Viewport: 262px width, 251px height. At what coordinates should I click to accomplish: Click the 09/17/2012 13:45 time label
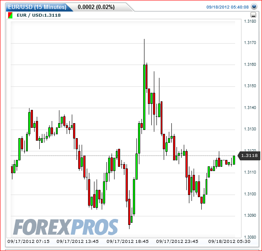coord(77,242)
